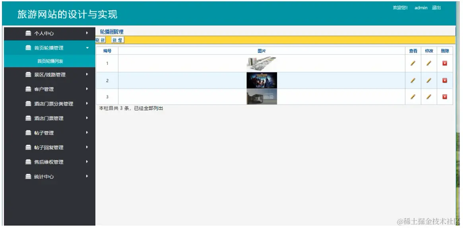463x228 pixels.
Task: Expand the 统计中心 arrow
Action: [87, 176]
